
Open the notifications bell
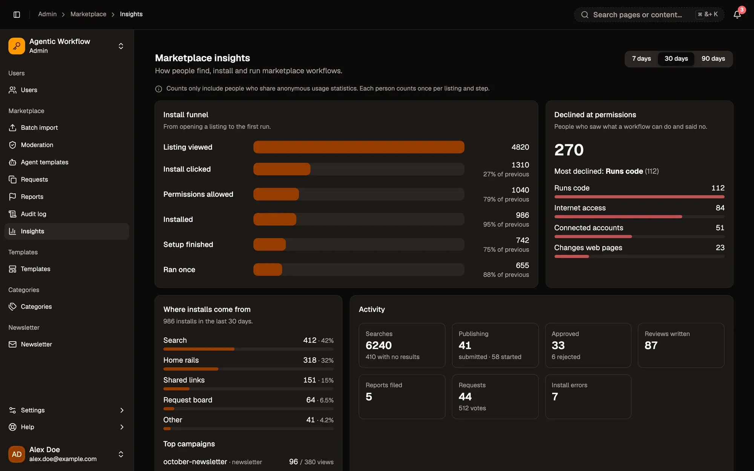point(737,14)
